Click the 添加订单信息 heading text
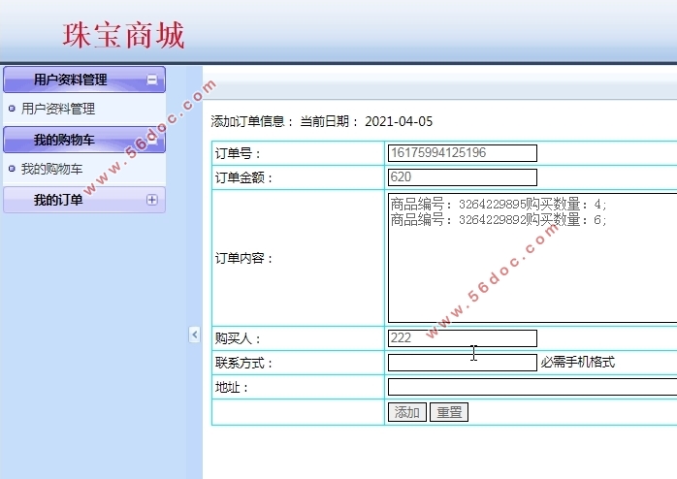This screenshot has height=479, width=677. [x=247, y=122]
